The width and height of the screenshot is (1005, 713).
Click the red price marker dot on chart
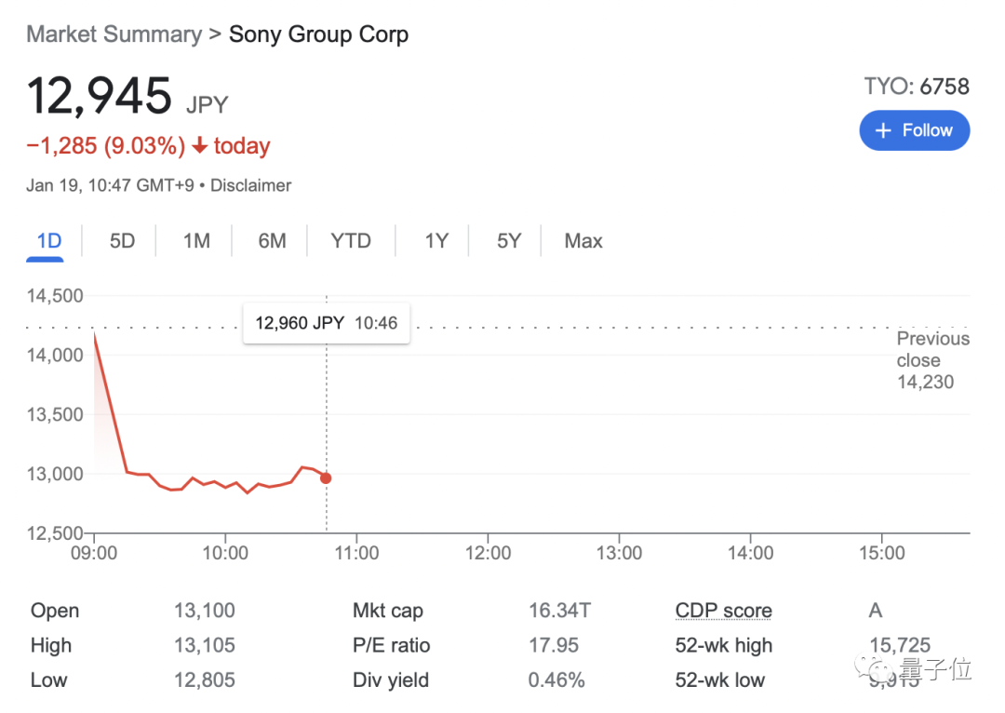point(326,478)
